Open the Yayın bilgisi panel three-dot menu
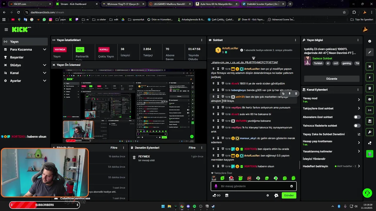The image size is (376, 211). 358,40
